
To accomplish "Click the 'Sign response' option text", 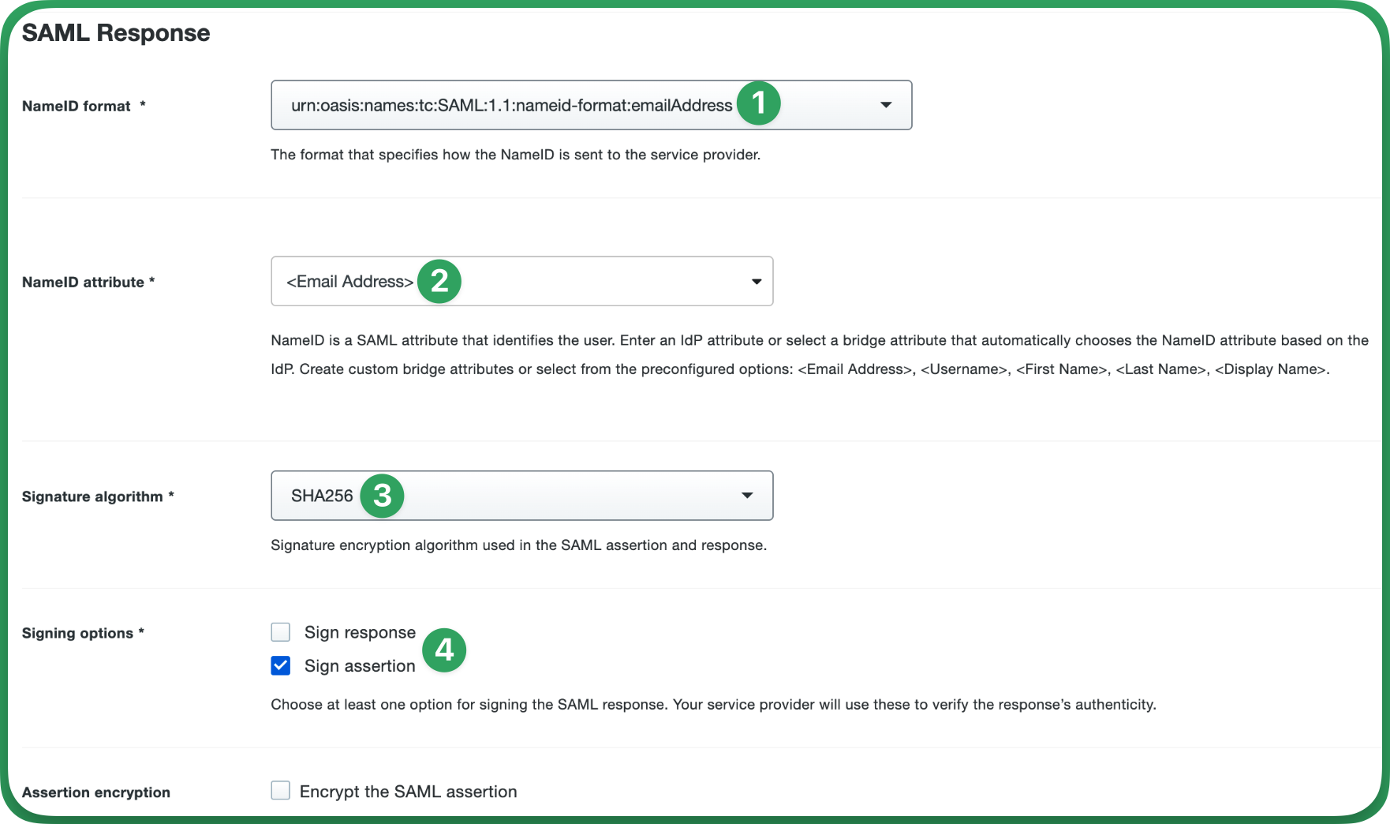I will pyautogui.click(x=360, y=632).
